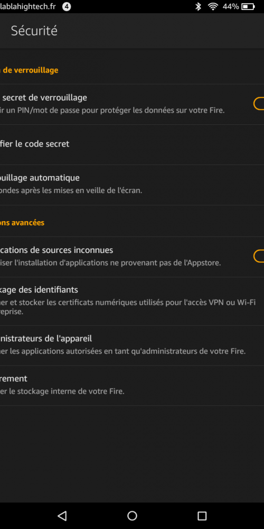Screen dimensions: 264x529
Task: Open device administrators settings
Action: tap(132, 345)
